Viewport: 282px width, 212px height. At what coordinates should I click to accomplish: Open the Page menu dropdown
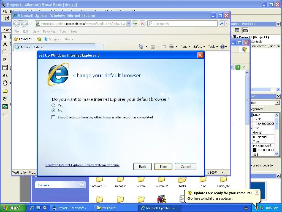click(x=185, y=47)
